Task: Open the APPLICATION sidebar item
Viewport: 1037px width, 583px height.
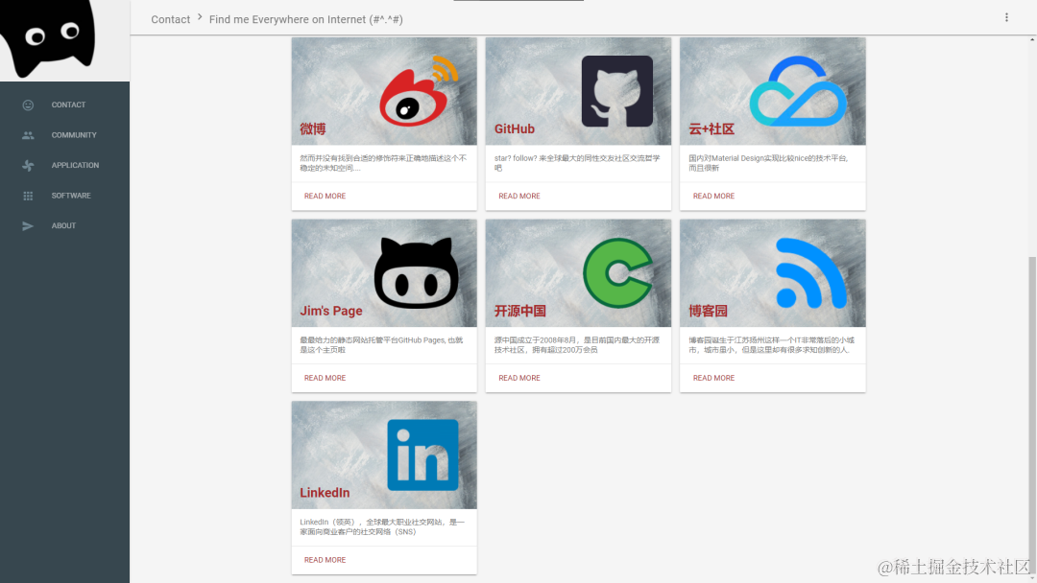Action: 65,165
